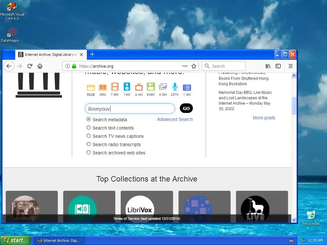Open the Firefox library icon
Image resolution: width=327 pixels, height=245 pixels.
pyautogui.click(x=268, y=66)
